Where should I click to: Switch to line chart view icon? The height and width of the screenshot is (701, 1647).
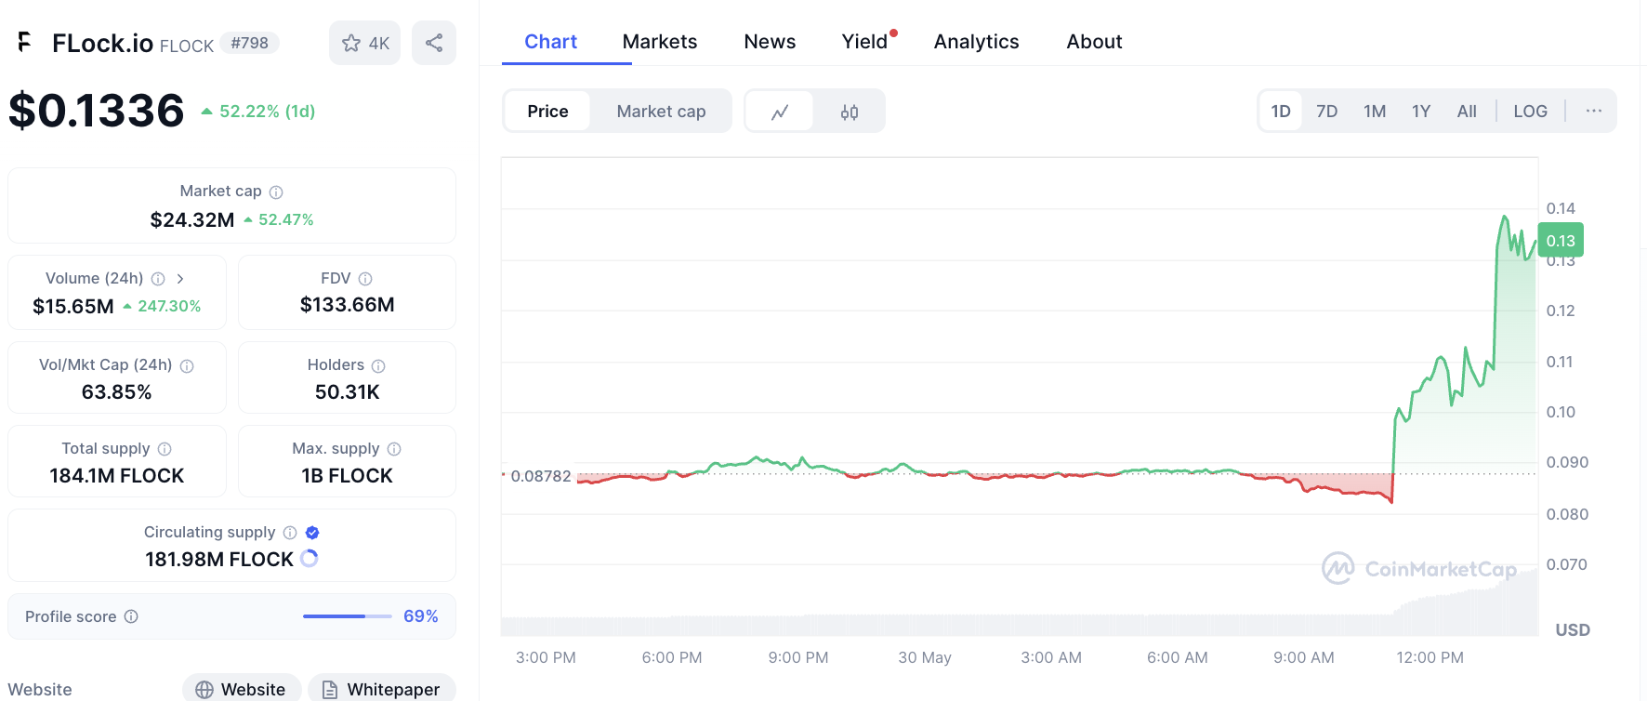click(x=780, y=112)
